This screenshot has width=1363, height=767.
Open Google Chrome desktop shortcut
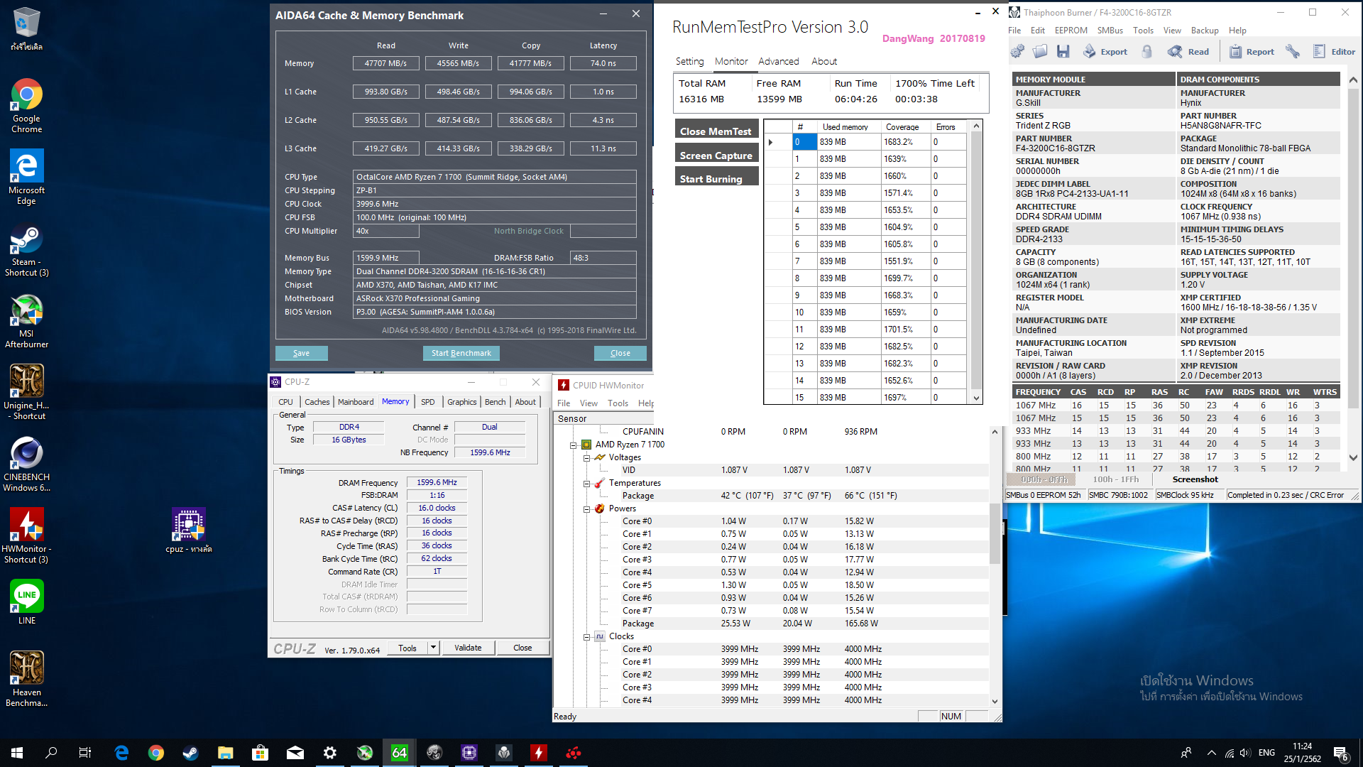point(26,105)
